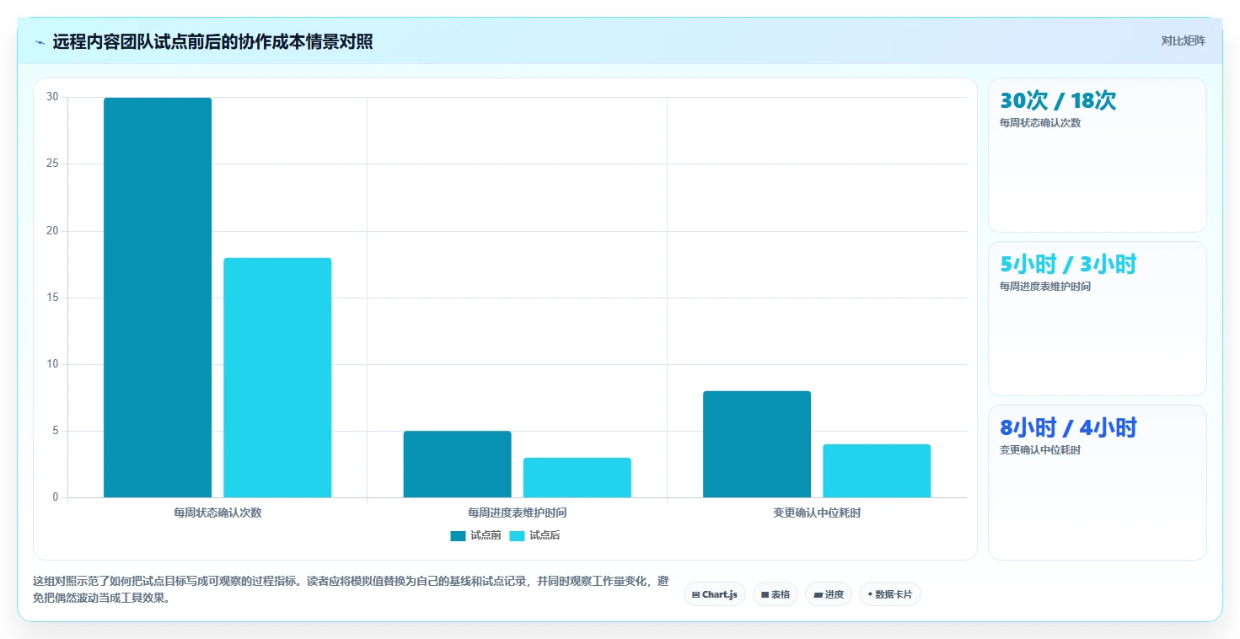The width and height of the screenshot is (1240, 639).
Task: Click the y-axis tick value 10
Action: point(52,364)
